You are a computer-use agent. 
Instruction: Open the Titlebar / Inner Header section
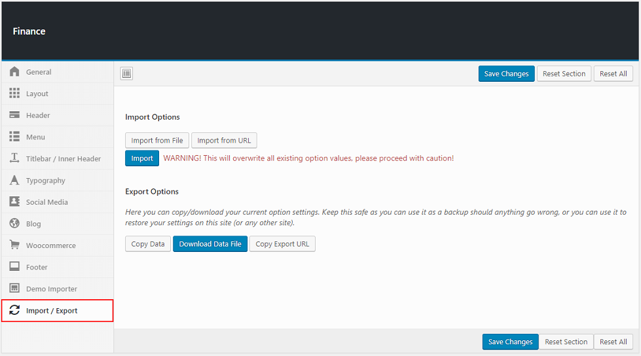click(64, 158)
